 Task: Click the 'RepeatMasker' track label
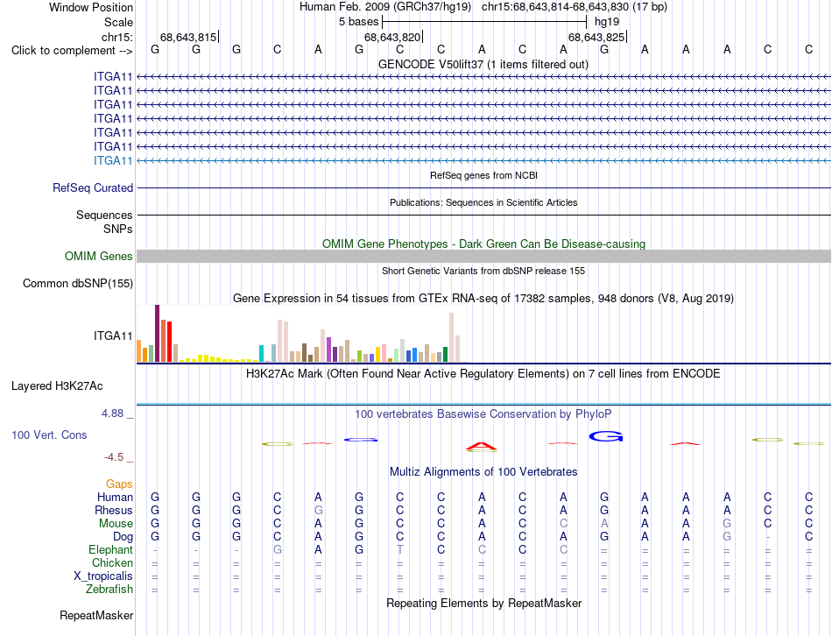point(96,616)
